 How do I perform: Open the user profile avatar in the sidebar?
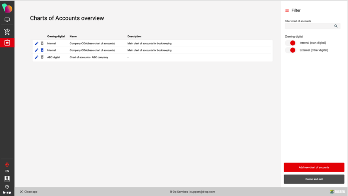tap(7, 179)
